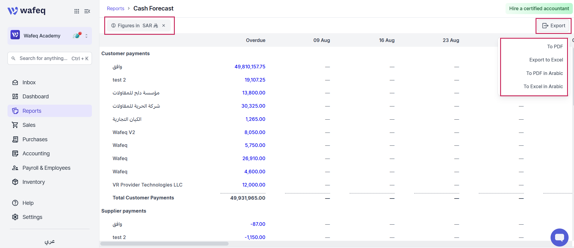Open overdue amount 4,600.00
Screen dimensions: 574x248
point(255,172)
